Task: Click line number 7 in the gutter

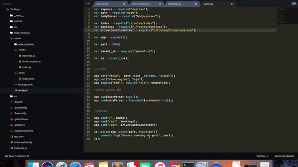Action: click(89, 30)
